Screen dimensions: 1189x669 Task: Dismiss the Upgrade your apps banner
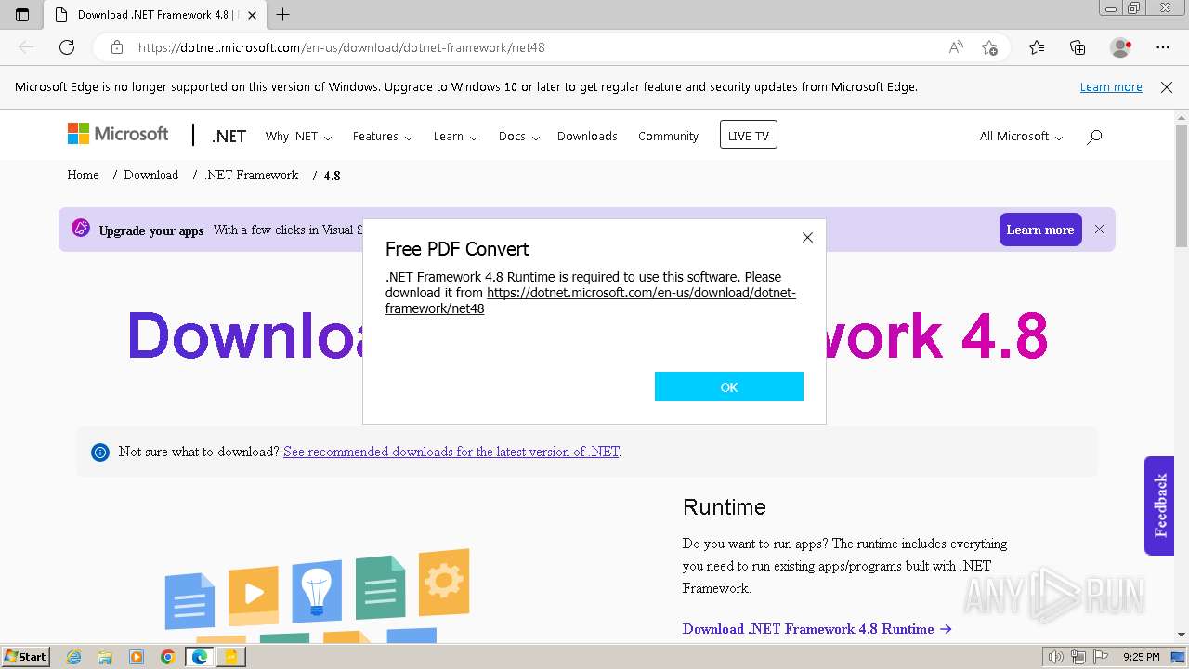[1099, 230]
